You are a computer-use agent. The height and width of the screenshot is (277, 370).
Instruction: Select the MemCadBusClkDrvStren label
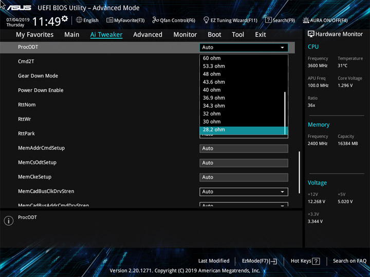pos(46,191)
